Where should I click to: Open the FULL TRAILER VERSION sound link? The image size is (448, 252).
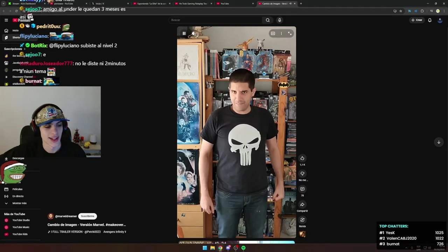tap(87, 232)
